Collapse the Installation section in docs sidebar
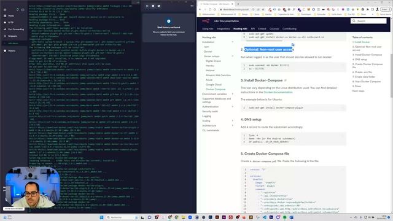The height and width of the screenshot is (221, 393). tap(233, 42)
